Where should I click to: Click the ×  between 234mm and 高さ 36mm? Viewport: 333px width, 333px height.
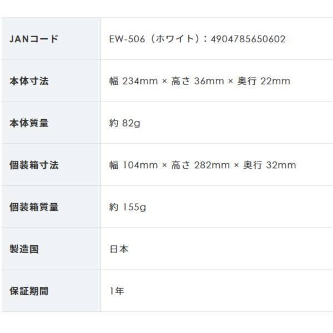[164, 82]
